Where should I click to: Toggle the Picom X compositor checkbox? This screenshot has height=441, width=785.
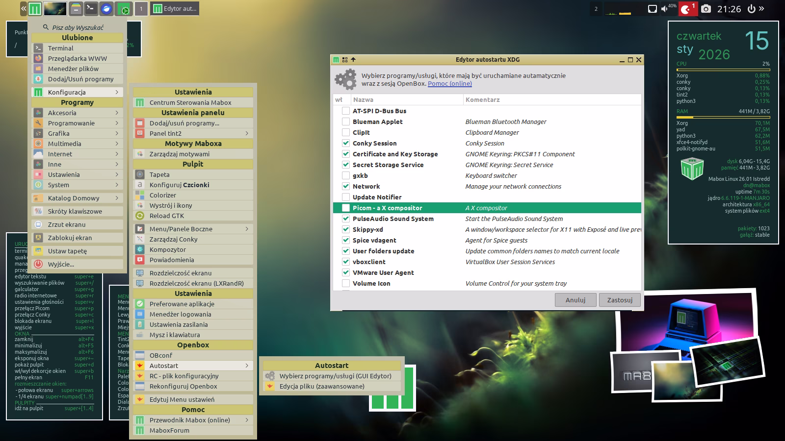346,208
